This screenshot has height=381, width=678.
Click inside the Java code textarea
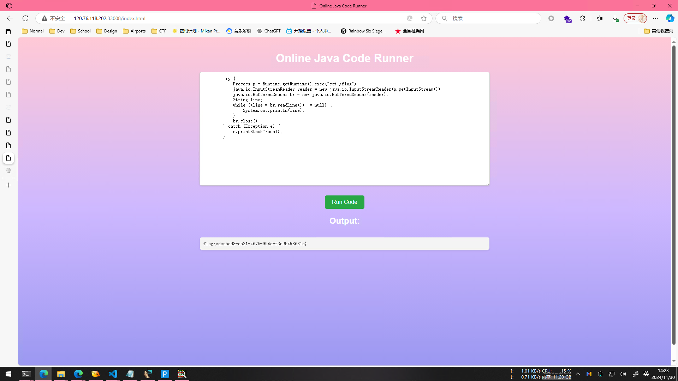coord(344,159)
